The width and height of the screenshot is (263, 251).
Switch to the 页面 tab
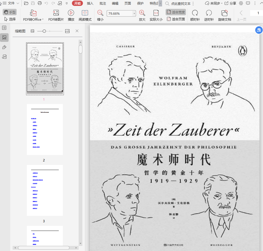click(x=128, y=3)
